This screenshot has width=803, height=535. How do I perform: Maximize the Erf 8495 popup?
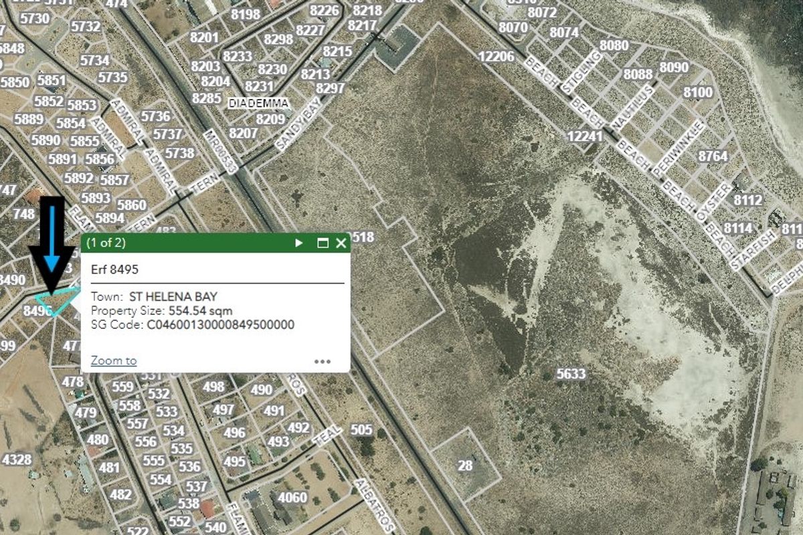click(323, 243)
